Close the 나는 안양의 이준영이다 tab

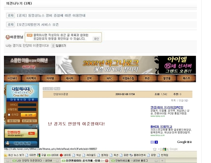(57, 161)
